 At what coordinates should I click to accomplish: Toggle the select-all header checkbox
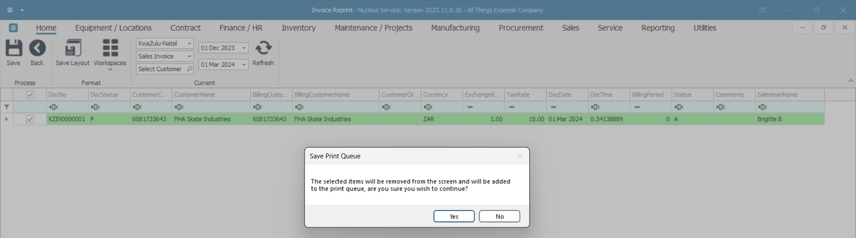coord(30,95)
